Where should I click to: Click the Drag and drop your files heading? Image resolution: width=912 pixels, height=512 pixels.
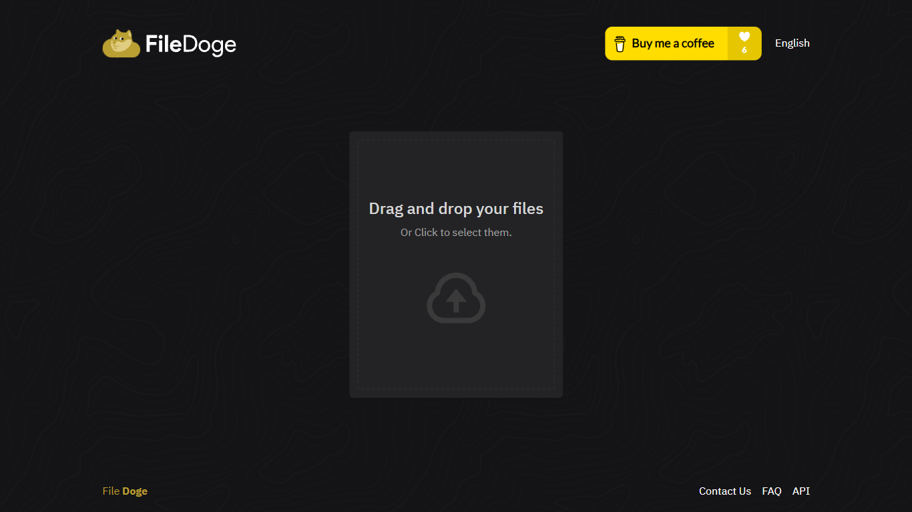pyautogui.click(x=456, y=209)
